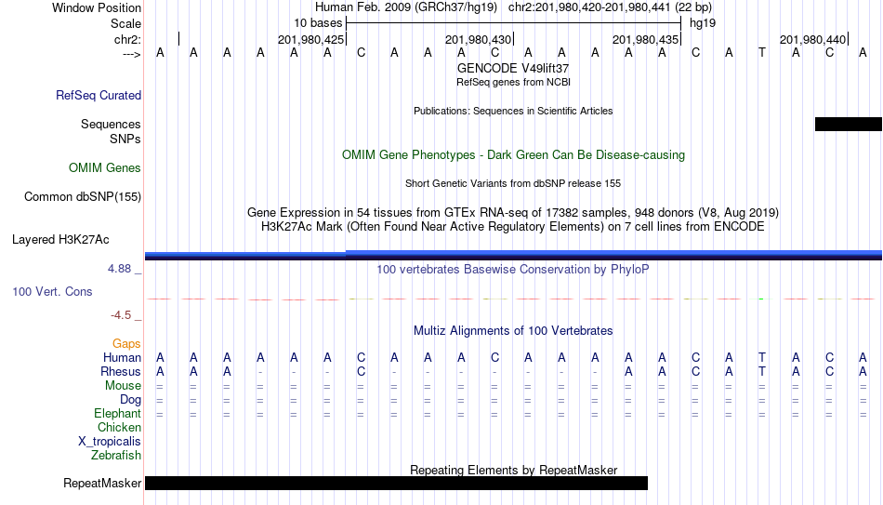Select the black Sequences item block
883x505 pixels.
(848, 124)
